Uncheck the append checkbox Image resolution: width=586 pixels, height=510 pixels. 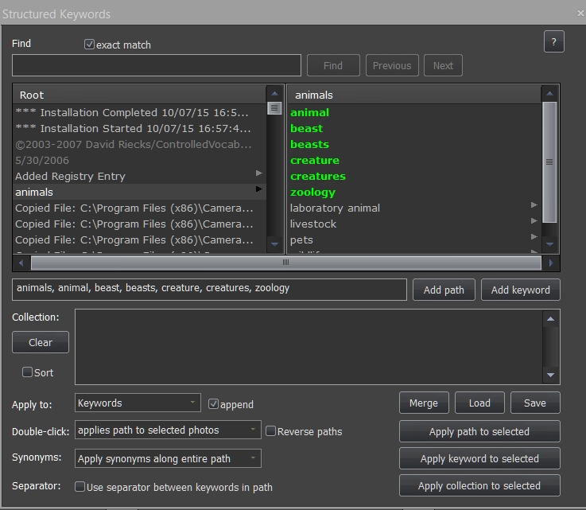point(213,404)
